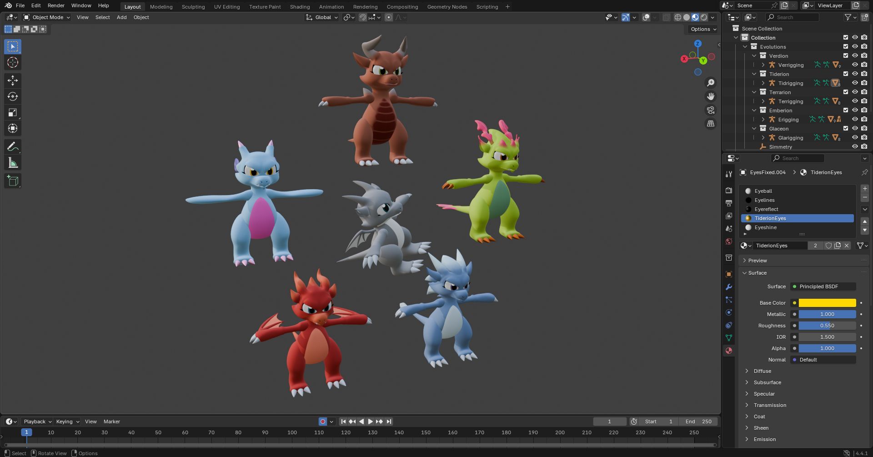Open the Modifiers wrench properties tab

[x=729, y=287]
